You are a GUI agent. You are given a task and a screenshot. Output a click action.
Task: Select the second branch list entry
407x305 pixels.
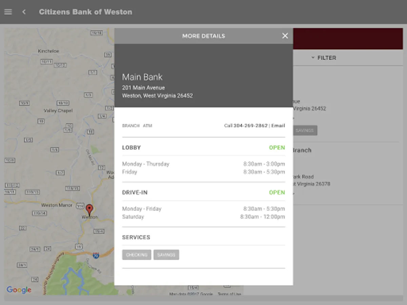(347, 174)
